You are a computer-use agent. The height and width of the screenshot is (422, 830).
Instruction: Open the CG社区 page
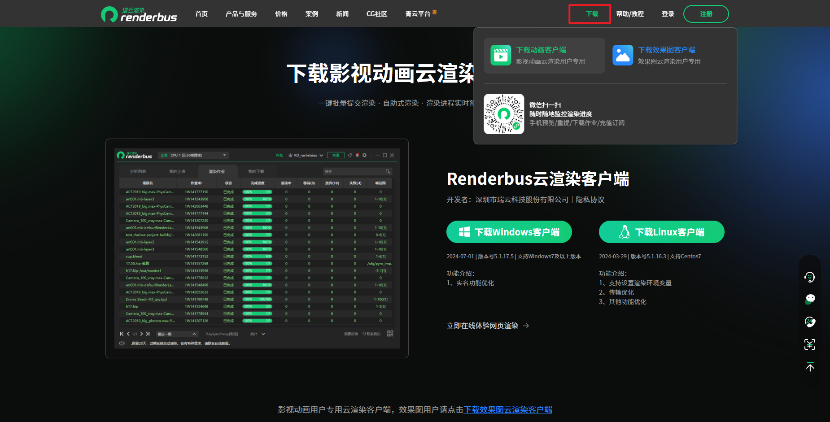[x=377, y=14]
